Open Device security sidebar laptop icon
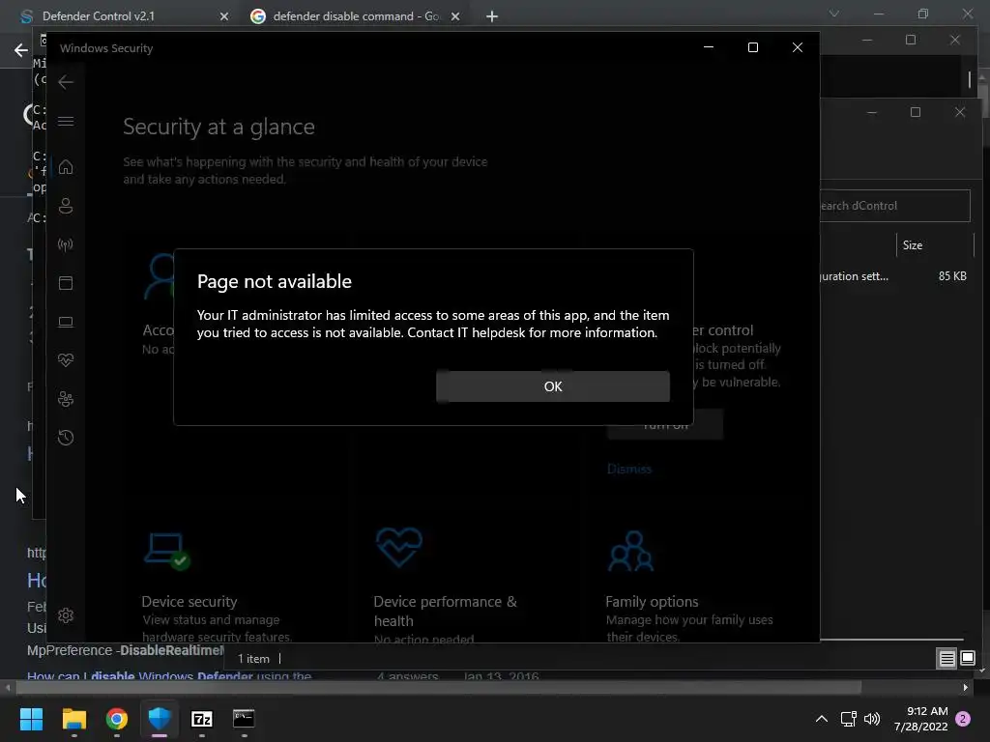 (x=66, y=323)
